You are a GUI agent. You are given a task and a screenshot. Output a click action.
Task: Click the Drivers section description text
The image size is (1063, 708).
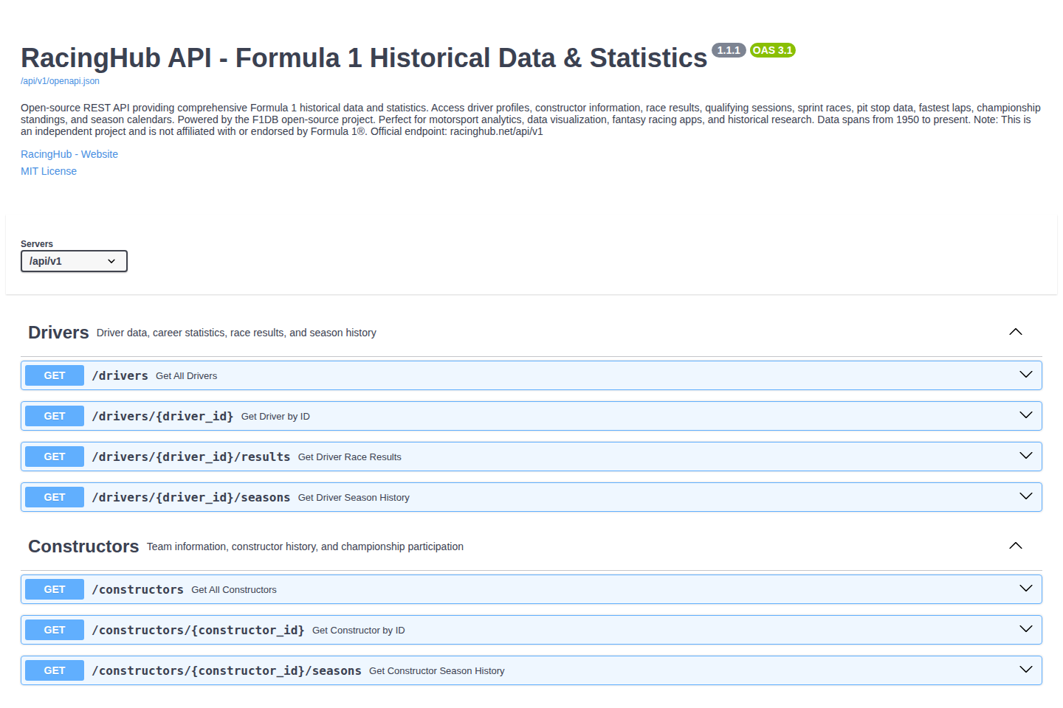pos(236,333)
